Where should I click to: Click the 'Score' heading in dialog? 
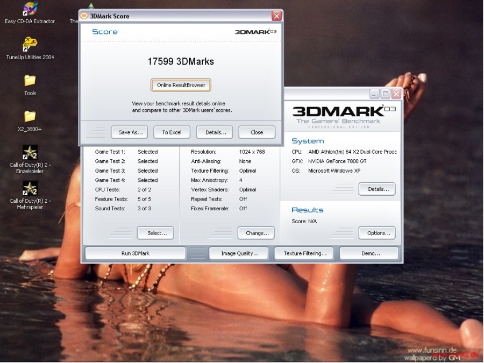click(105, 32)
